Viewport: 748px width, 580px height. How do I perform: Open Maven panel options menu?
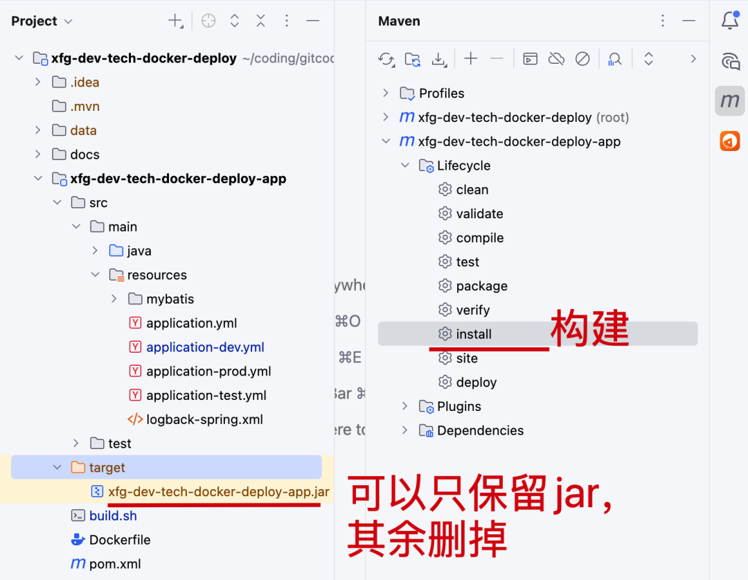point(663,21)
